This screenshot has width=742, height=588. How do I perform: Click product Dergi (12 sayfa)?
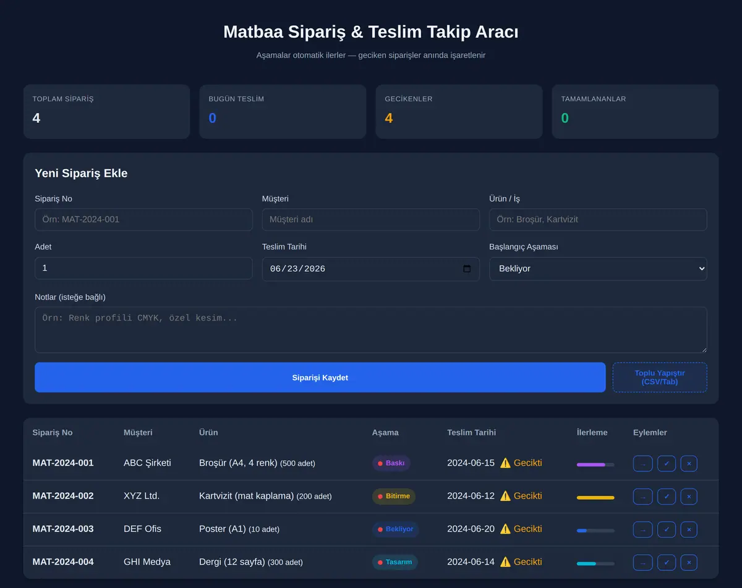click(232, 562)
